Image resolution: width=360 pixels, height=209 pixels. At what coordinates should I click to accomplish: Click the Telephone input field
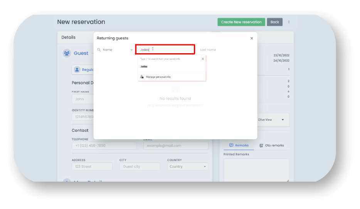tap(104, 146)
